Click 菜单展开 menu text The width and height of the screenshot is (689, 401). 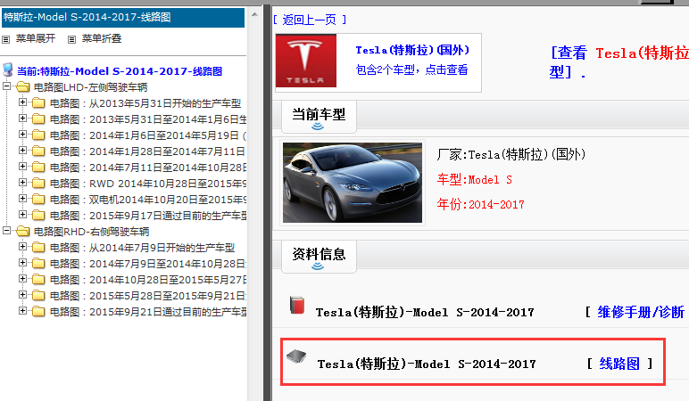point(36,38)
